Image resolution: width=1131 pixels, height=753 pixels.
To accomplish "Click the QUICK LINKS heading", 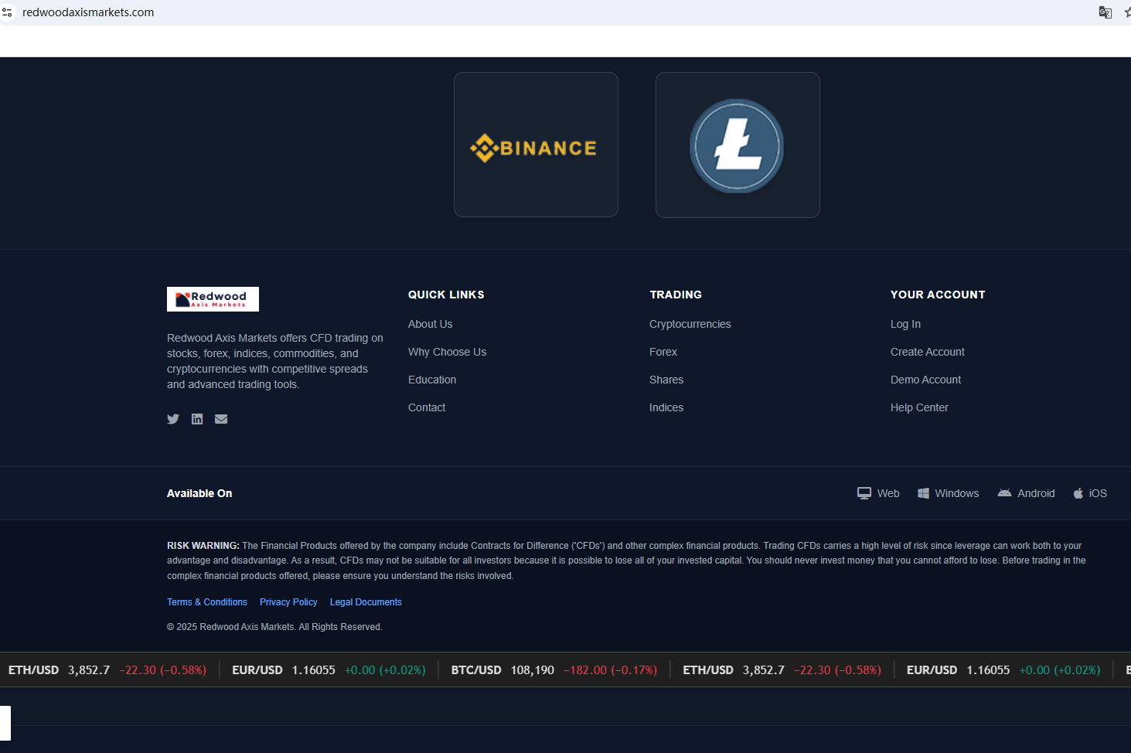I will pos(446,295).
